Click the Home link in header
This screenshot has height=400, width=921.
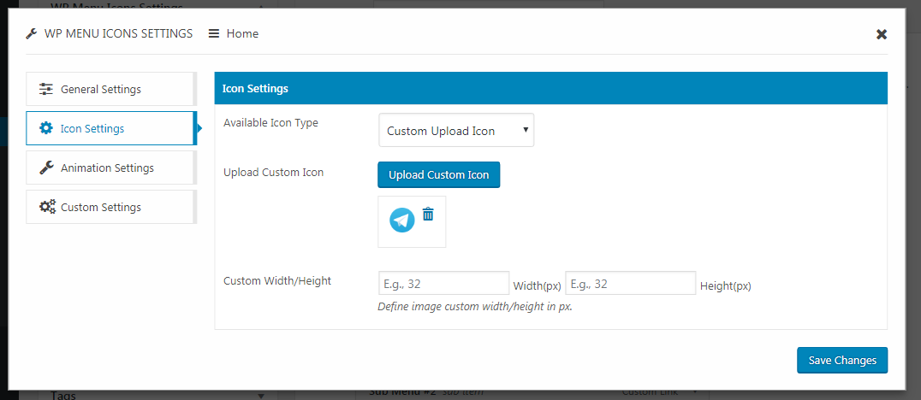242,34
